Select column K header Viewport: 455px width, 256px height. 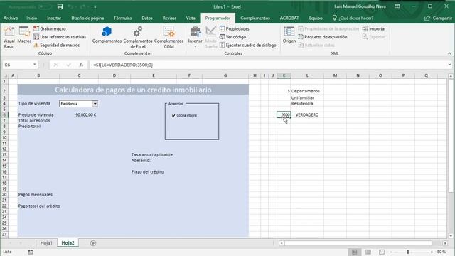point(284,75)
